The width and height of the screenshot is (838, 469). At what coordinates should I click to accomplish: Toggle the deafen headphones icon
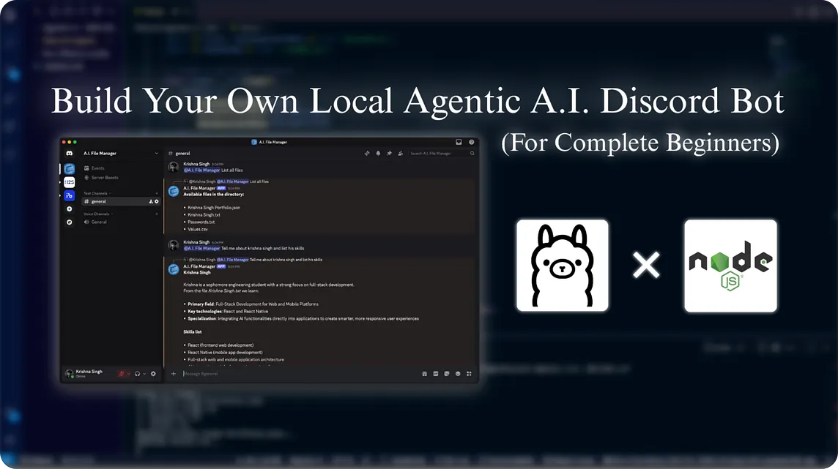point(138,373)
